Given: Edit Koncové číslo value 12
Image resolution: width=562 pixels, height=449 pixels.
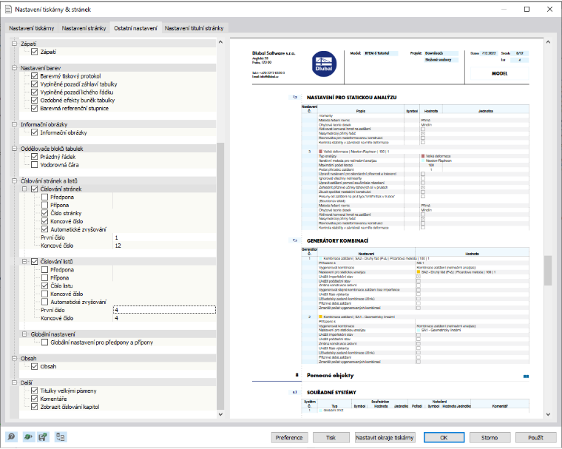Looking at the screenshot, I should [164, 246].
